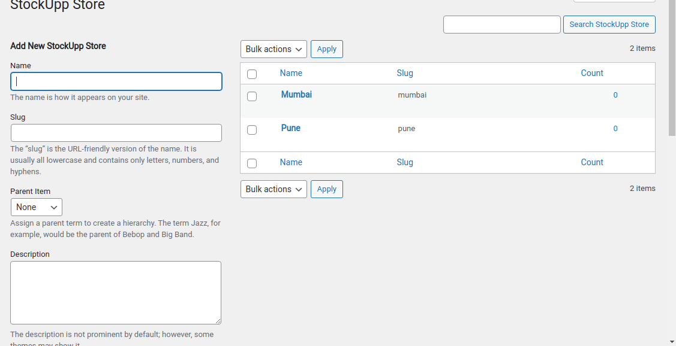
Task: Toggle the select-all checkbox in table footer
Action: 252,163
